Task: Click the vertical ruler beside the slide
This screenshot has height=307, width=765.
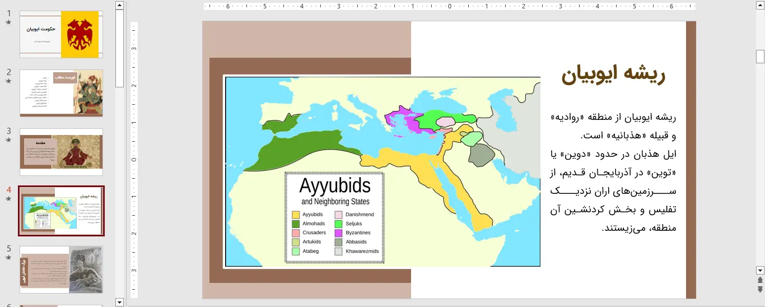Action: pyautogui.click(x=134, y=160)
